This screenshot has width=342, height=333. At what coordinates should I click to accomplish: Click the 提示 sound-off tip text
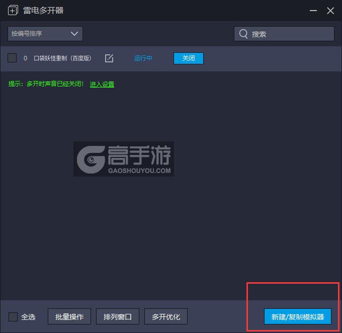[x=46, y=84]
